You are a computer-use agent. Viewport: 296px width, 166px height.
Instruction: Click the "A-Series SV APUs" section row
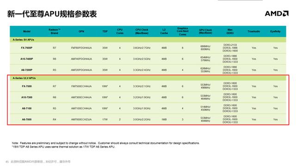(x=148, y=40)
